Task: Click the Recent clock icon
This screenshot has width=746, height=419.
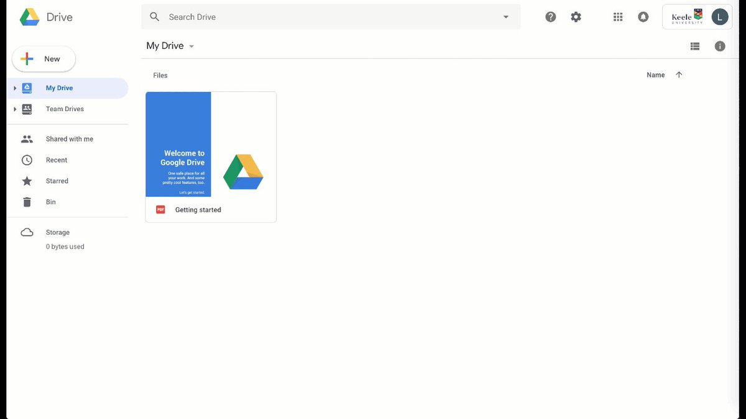Action: pyautogui.click(x=27, y=160)
